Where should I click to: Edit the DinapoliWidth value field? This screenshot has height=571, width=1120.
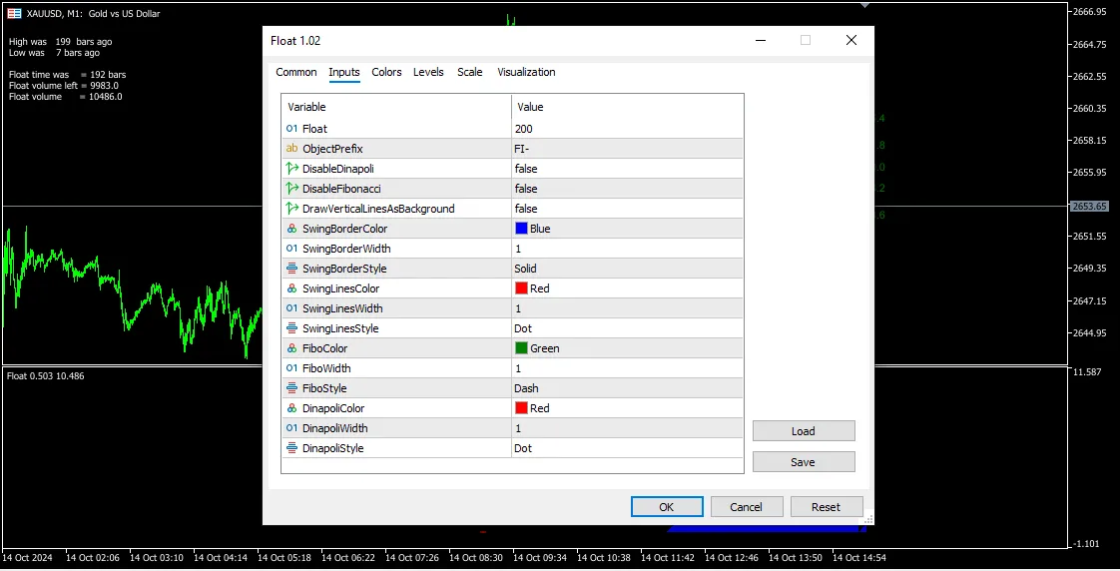coord(627,429)
